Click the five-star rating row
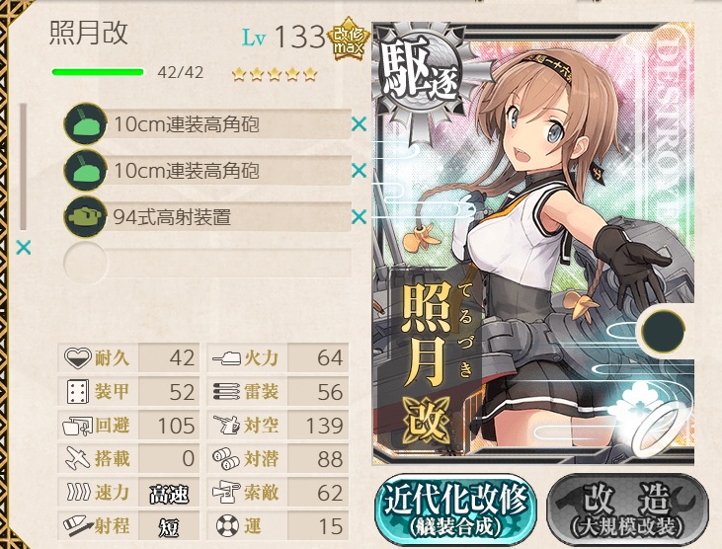 click(275, 74)
